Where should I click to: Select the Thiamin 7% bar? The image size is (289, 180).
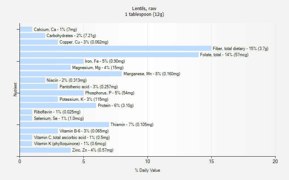(x=64, y=125)
